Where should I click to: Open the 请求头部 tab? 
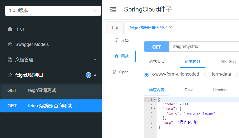click(x=157, y=62)
